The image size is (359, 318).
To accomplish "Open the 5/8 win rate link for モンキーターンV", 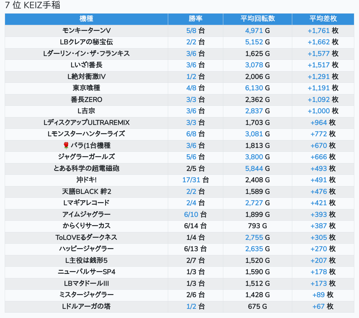I will [191, 31].
